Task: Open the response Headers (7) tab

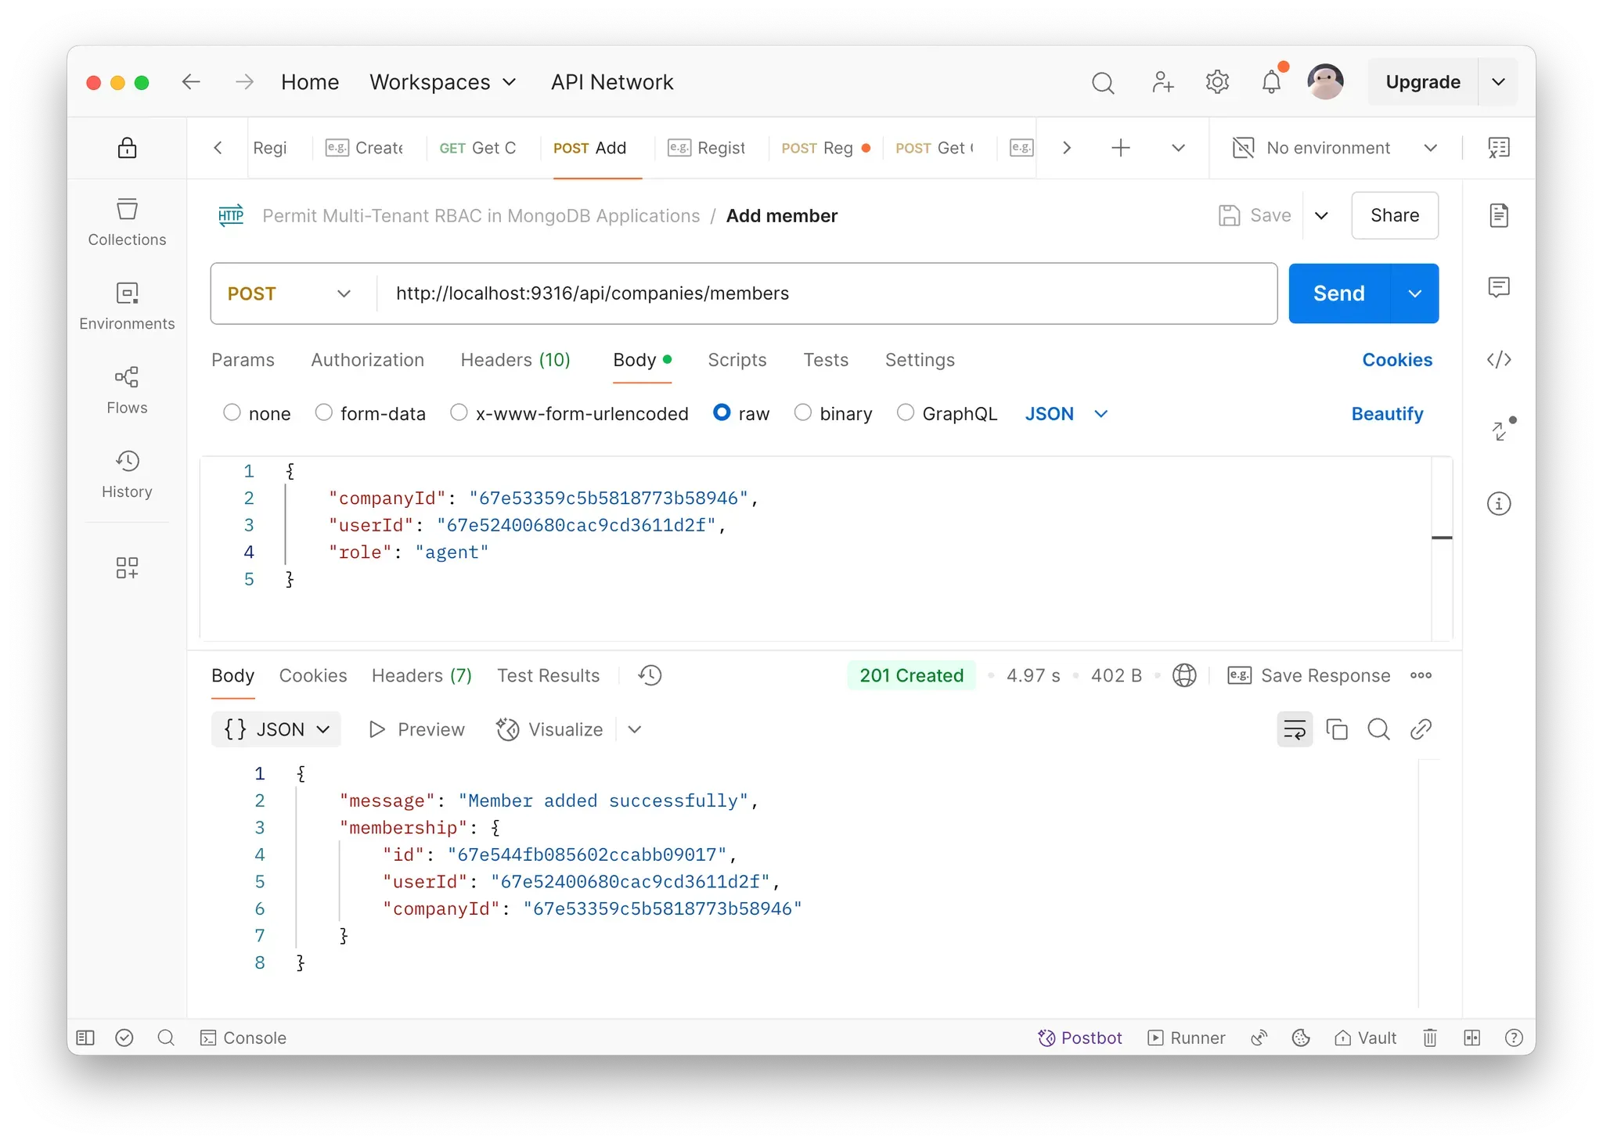Action: point(421,675)
